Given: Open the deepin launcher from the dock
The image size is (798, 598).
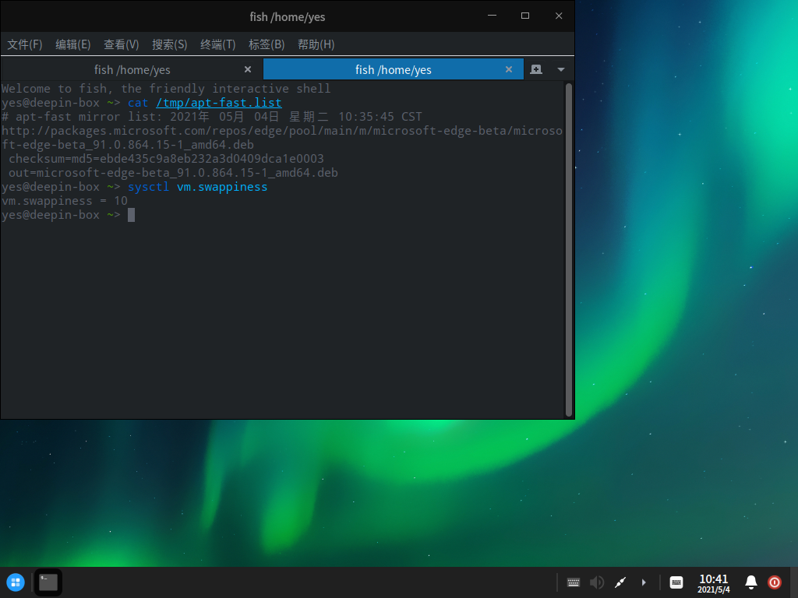Looking at the screenshot, I should point(16,582).
